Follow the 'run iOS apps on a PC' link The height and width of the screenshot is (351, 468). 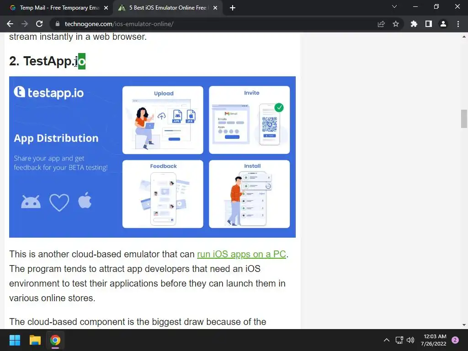tap(241, 254)
